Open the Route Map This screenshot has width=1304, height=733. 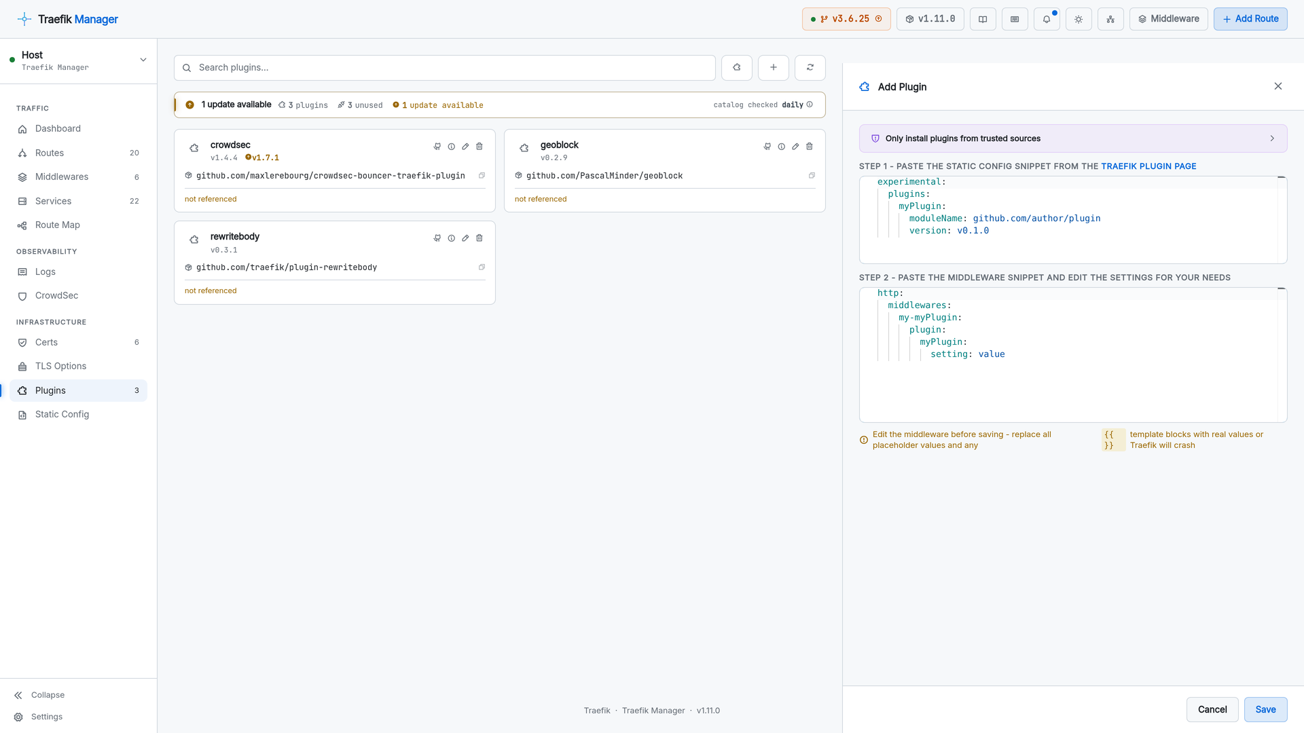coord(78,225)
